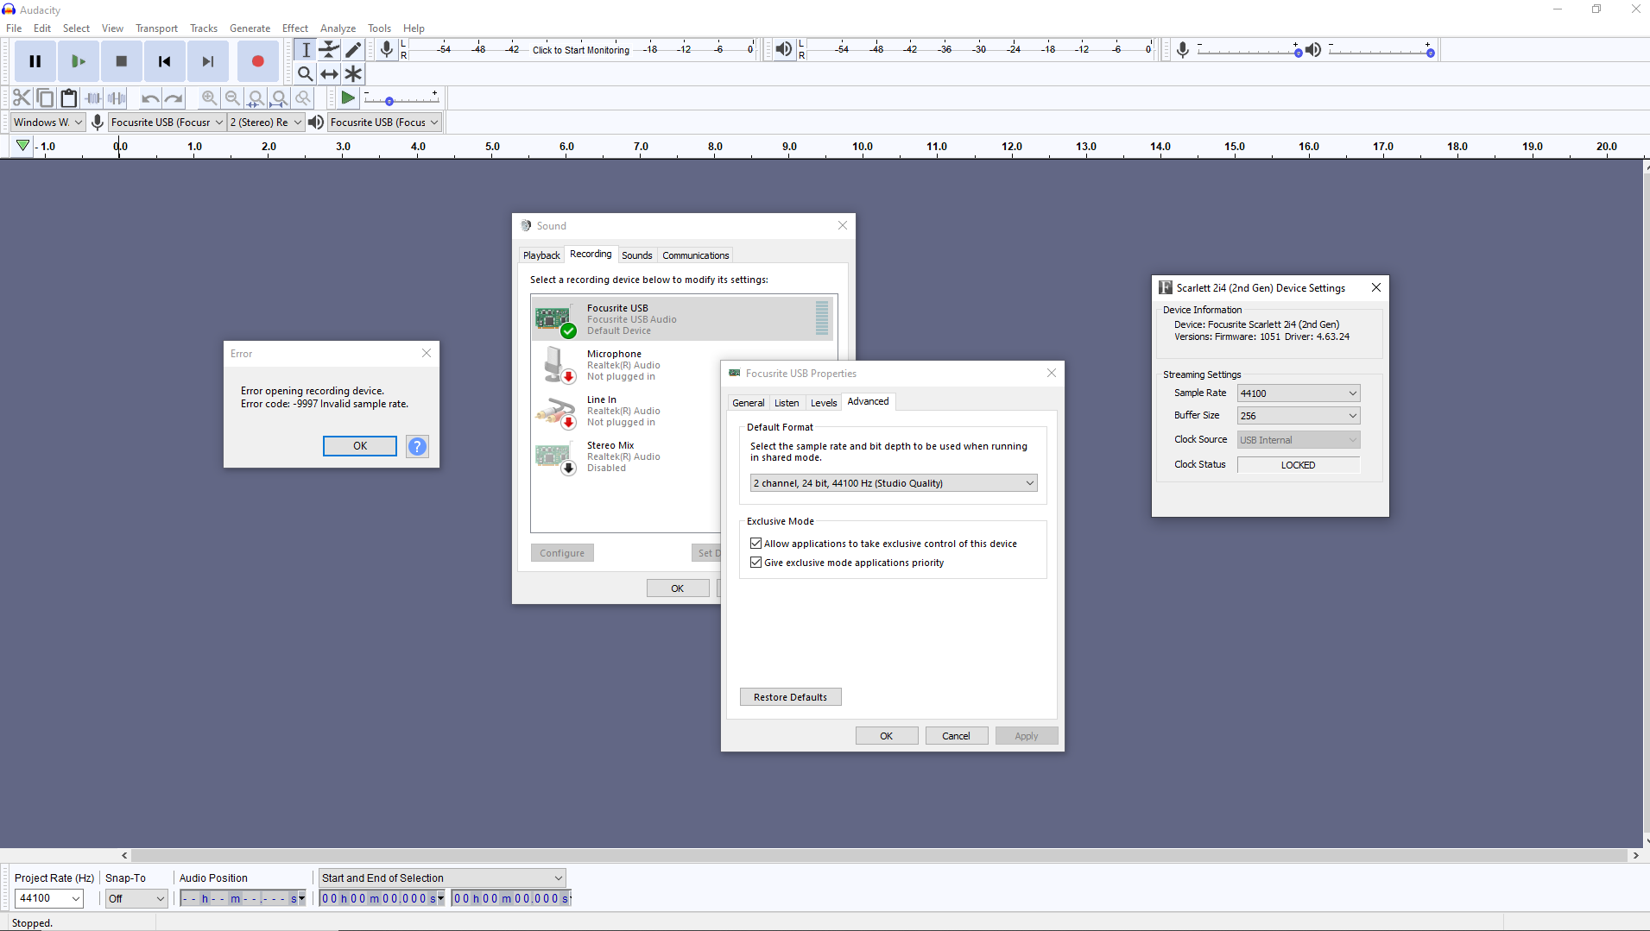Switch to Communications tab in Sound dialog
This screenshot has height=931, width=1650.
[x=696, y=255]
